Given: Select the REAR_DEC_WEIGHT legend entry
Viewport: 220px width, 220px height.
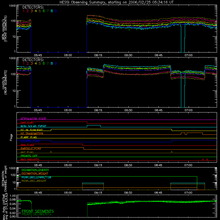Looking at the screenshot, I should coord(34,181).
